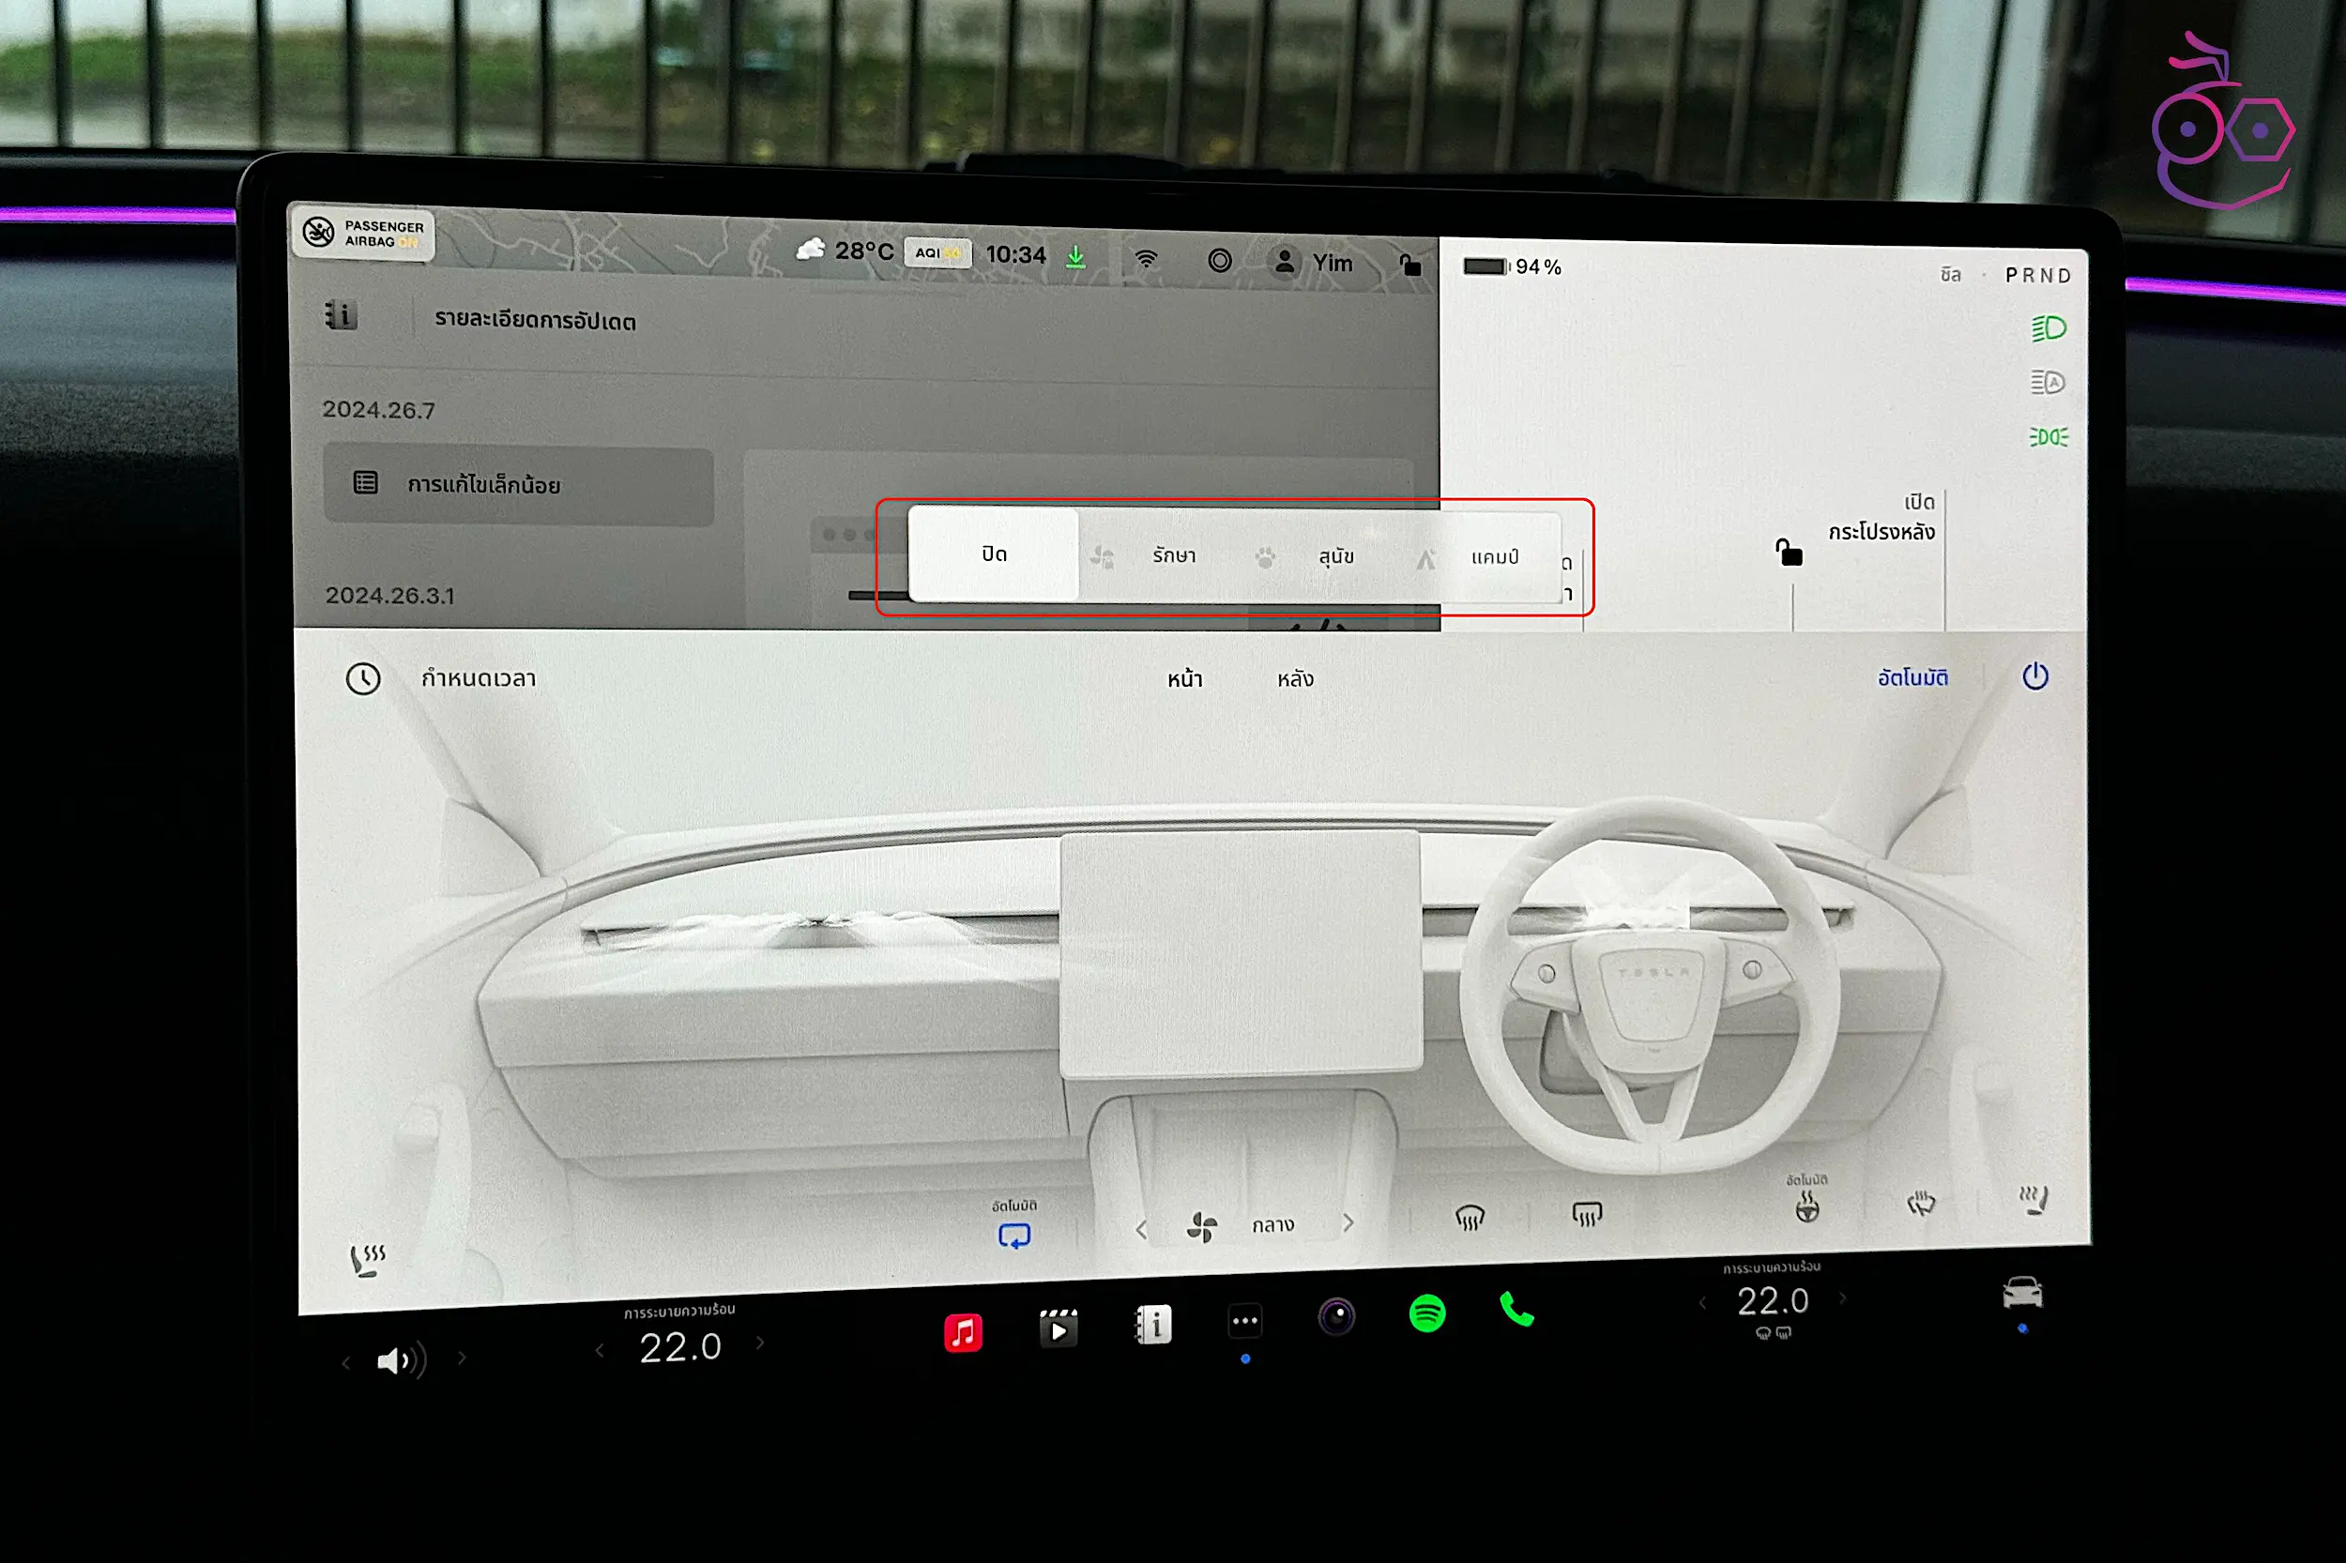Open the dashcam camera app
The height and width of the screenshot is (1563, 2346).
click(x=1336, y=1317)
